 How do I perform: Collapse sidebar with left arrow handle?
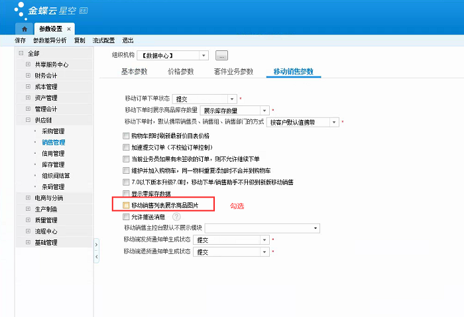coord(97,257)
